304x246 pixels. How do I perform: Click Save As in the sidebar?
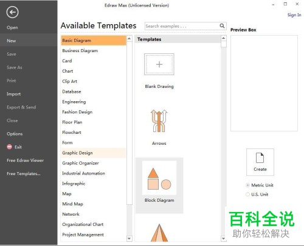(15, 67)
